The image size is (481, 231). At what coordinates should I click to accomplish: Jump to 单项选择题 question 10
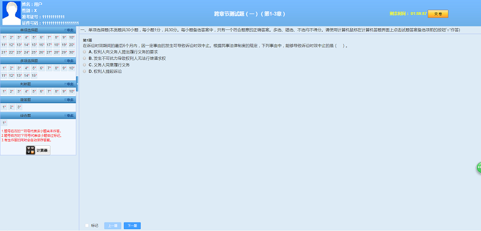click(72, 37)
